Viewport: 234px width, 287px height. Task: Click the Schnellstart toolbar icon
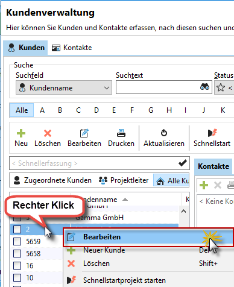[212, 133]
